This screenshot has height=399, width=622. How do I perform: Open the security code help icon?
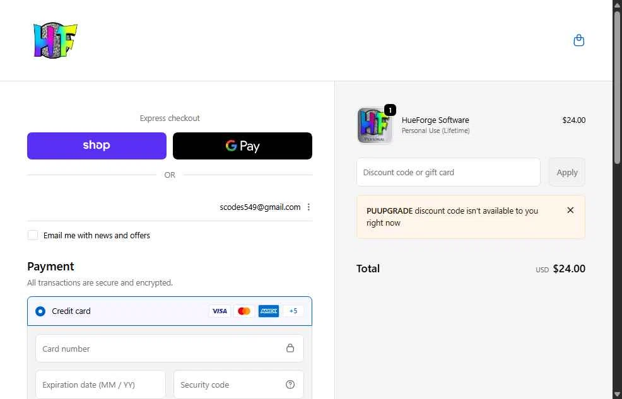tap(290, 385)
